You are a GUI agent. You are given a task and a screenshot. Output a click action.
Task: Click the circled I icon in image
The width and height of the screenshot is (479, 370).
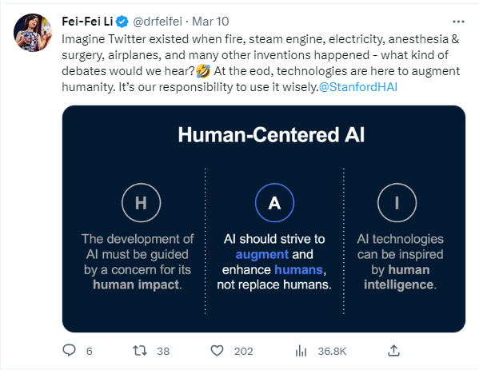(x=397, y=203)
